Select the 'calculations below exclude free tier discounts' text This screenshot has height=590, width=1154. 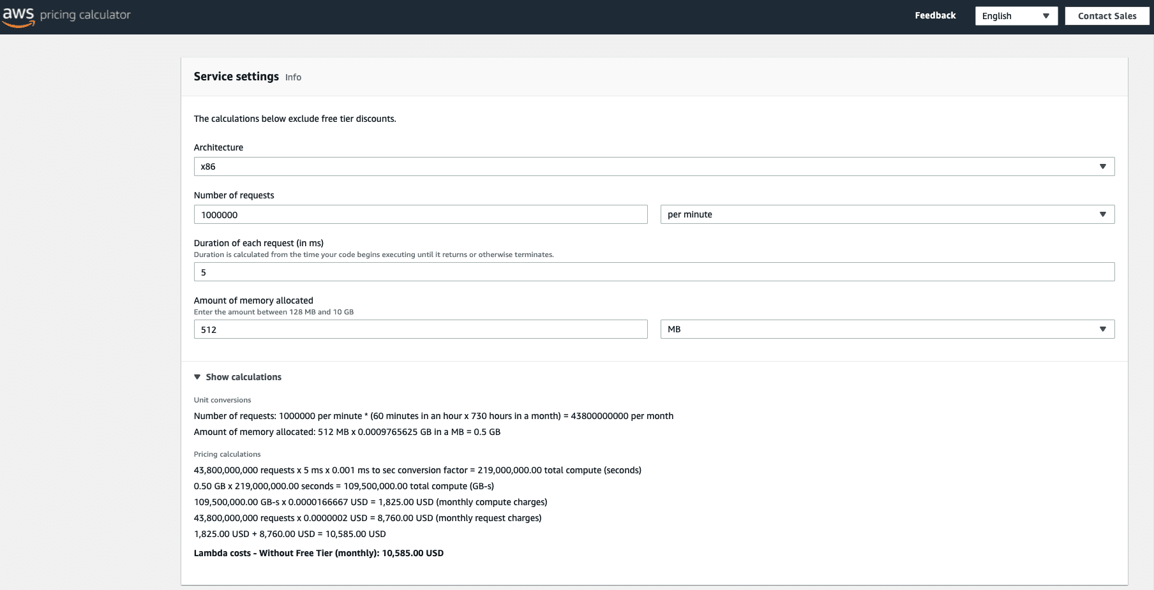(295, 119)
